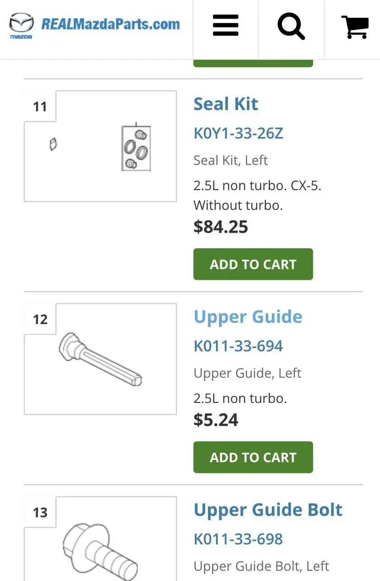The width and height of the screenshot is (380, 581).
Task: Click the partially visible green button at top
Action: (253, 63)
